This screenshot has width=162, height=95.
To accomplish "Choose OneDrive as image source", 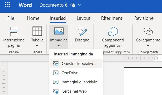I will [76, 73].
